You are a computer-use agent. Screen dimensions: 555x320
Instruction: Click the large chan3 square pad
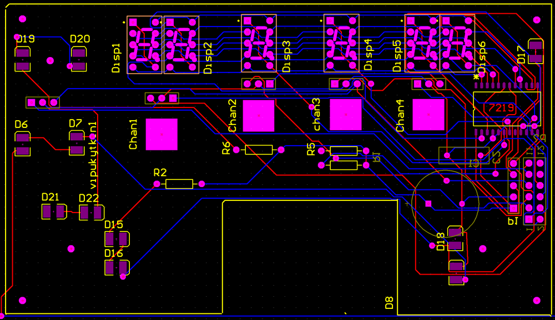[x=346, y=115]
